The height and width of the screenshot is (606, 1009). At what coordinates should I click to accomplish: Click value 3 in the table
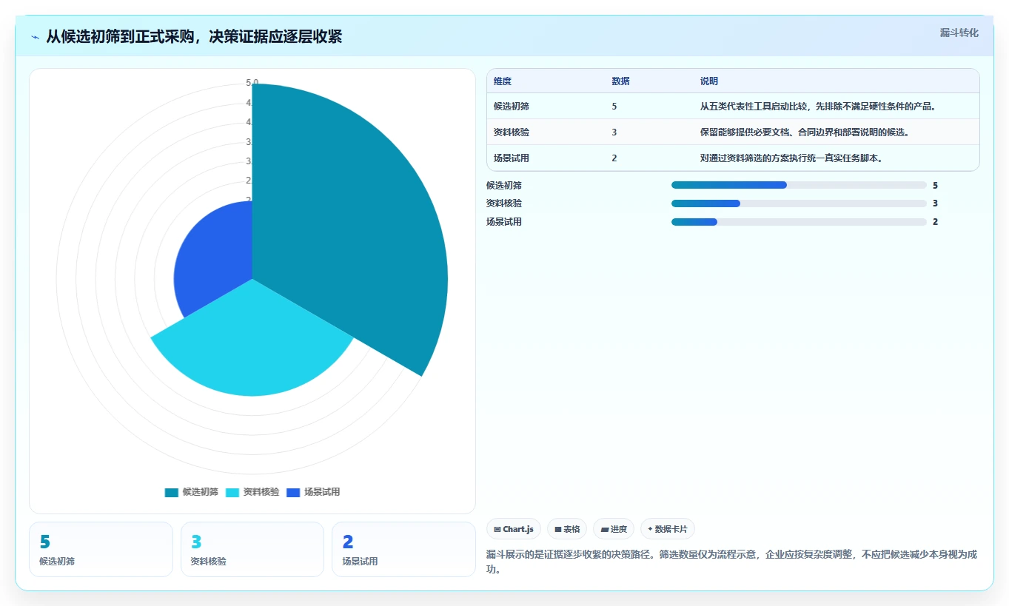(x=614, y=132)
